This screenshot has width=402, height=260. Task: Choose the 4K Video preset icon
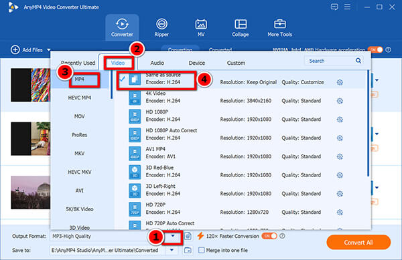coord(135,98)
